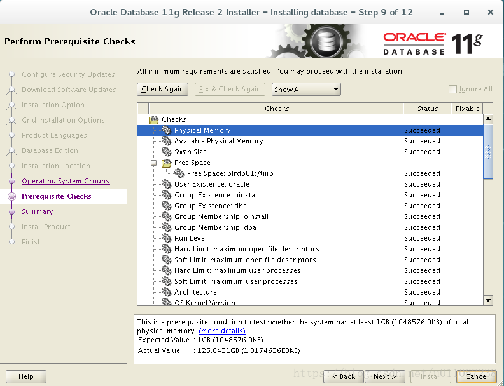Click the Checks column header

276,109
